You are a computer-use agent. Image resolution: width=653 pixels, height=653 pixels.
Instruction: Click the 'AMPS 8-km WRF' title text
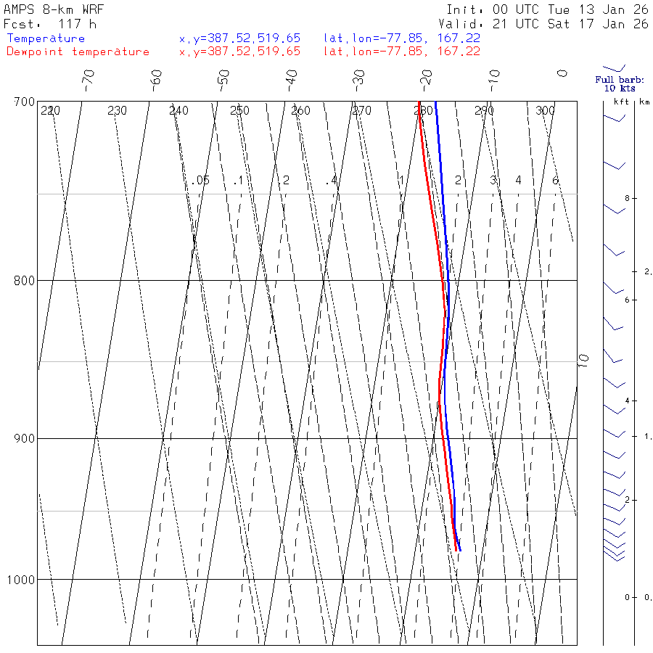[54, 9]
